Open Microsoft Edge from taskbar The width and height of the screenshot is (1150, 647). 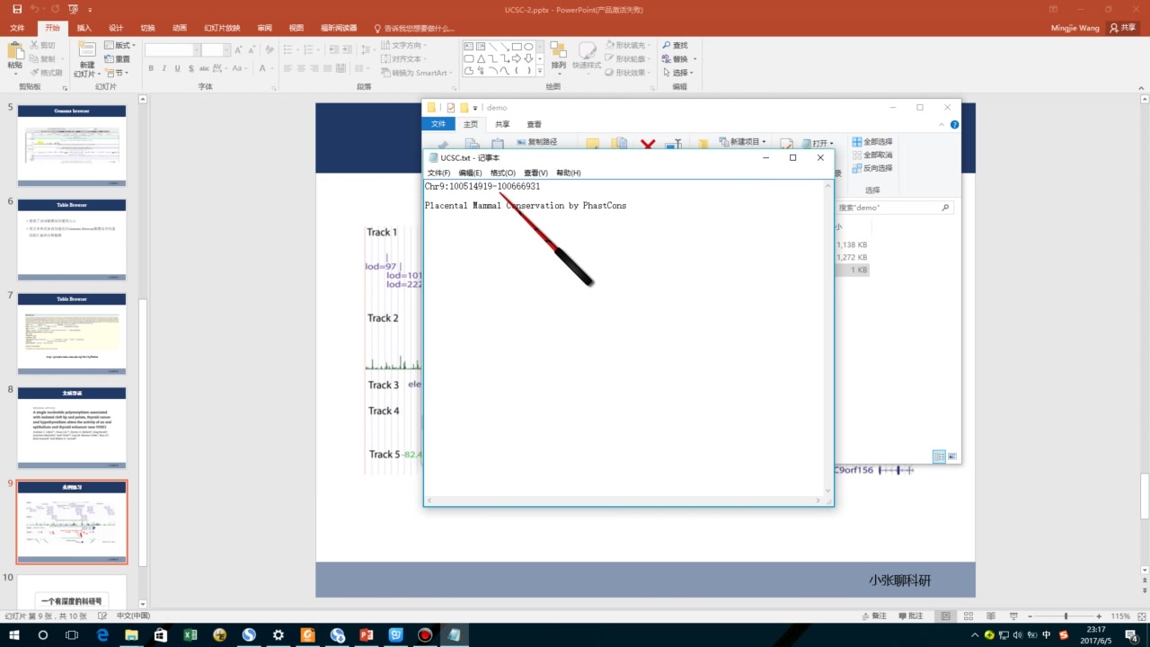click(102, 634)
